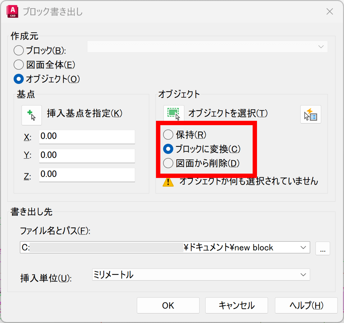This screenshot has width=344, height=323.
Task: Click the browse button with three dots
Action: [x=323, y=248]
